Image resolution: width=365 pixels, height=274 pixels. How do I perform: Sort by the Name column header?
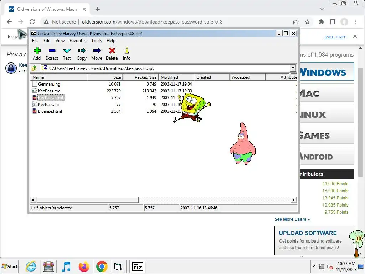[x=59, y=77]
